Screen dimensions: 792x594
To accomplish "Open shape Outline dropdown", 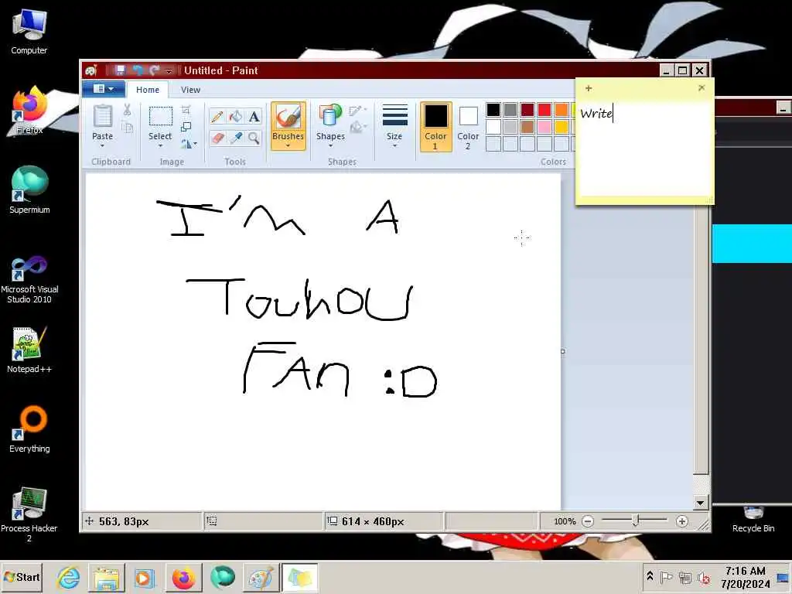I will click(358, 110).
